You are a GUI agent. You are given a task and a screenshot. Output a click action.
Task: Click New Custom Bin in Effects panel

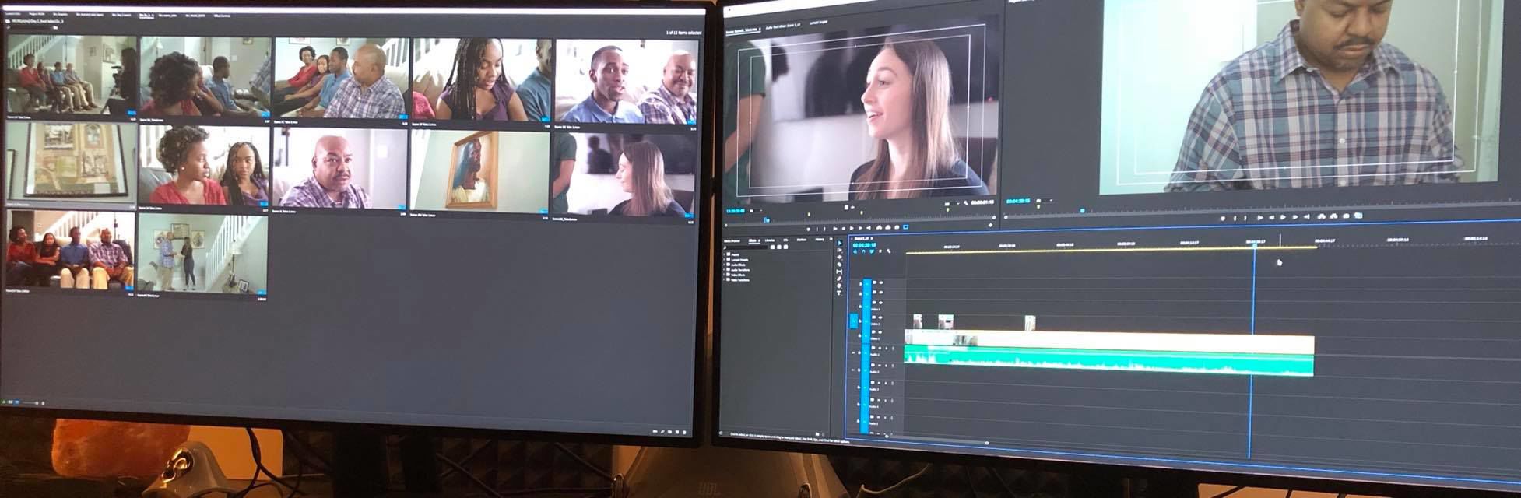tap(817, 433)
